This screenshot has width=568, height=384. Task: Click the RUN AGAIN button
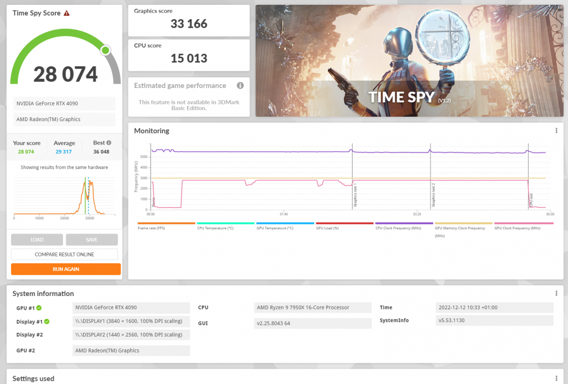66,269
